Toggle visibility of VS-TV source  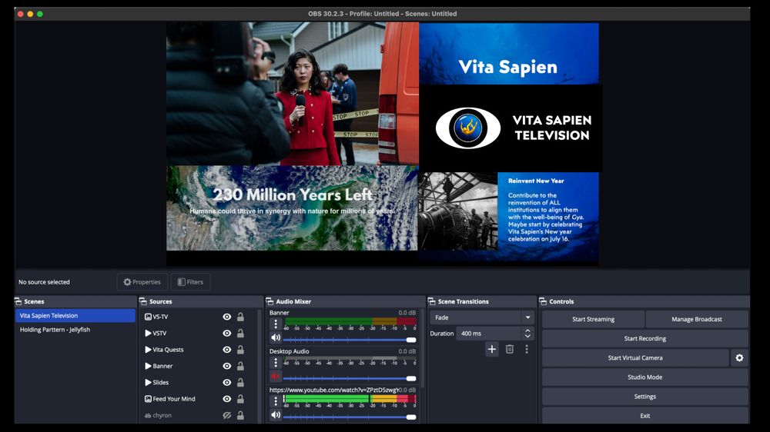[227, 317]
